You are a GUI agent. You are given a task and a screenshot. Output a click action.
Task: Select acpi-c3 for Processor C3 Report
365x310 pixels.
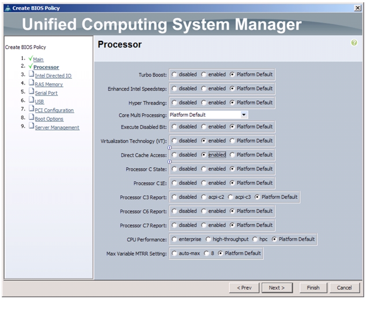(230, 197)
